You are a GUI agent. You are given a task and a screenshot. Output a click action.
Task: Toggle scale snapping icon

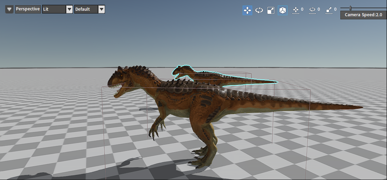(329, 10)
